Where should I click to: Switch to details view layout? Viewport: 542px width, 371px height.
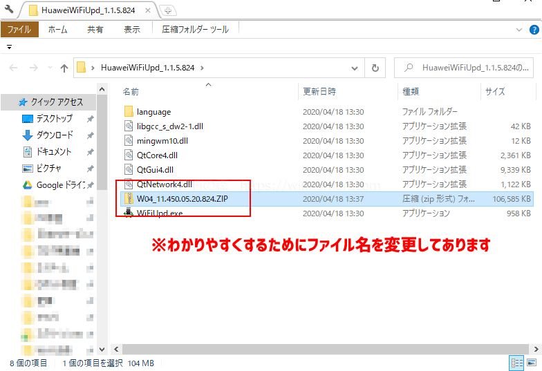click(x=517, y=363)
